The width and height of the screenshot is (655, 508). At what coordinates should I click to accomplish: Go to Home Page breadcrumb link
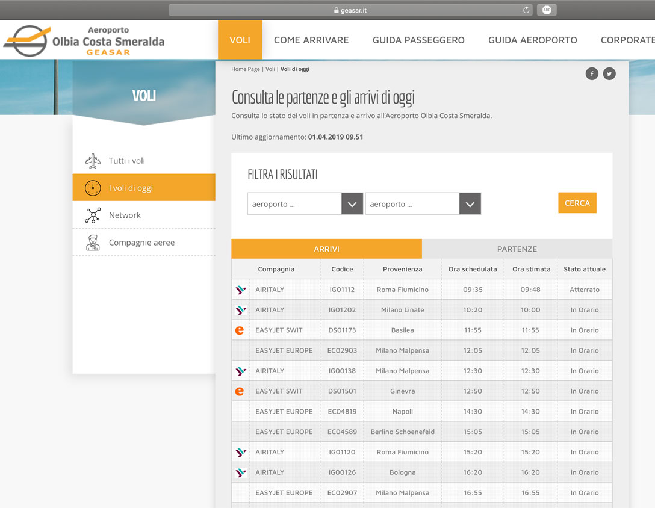pos(246,69)
